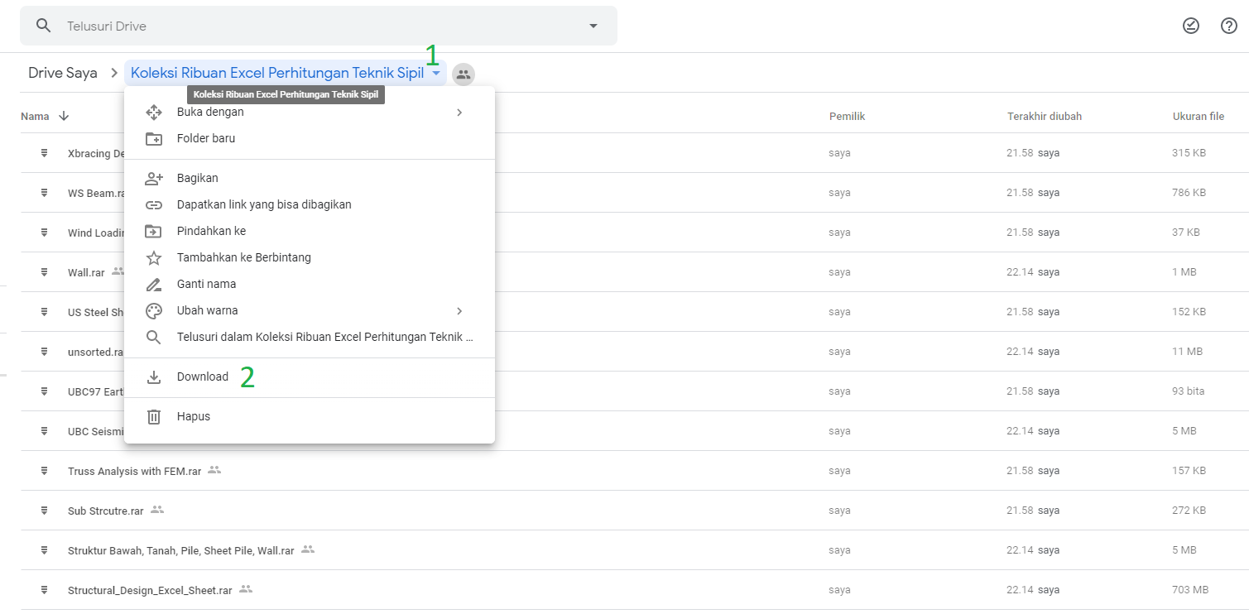Open the help question mark icon

(1229, 26)
